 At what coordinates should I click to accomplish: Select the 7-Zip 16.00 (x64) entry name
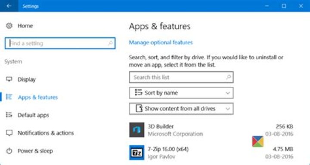click(168, 149)
